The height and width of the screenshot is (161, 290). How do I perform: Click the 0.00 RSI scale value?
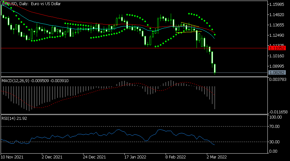tap(273, 151)
